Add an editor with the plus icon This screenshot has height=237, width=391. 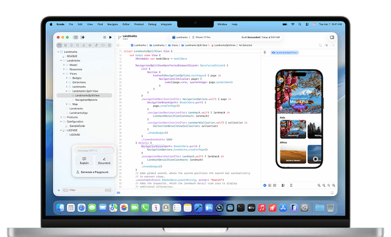(x=333, y=45)
